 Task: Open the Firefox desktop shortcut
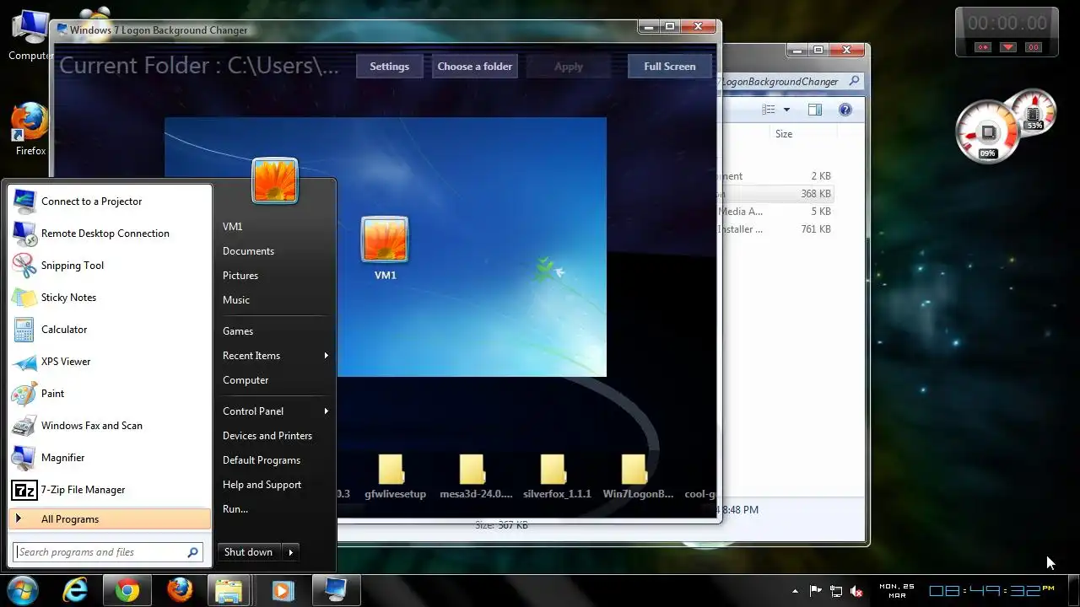pos(30,129)
